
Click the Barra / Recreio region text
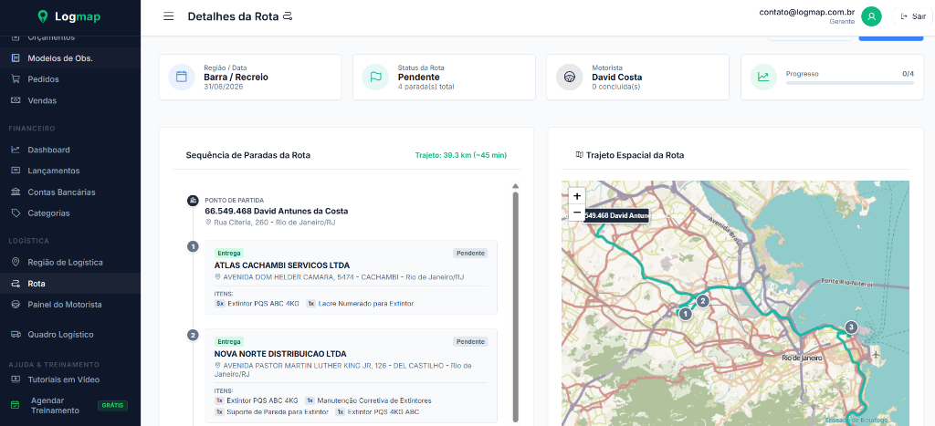(236, 77)
